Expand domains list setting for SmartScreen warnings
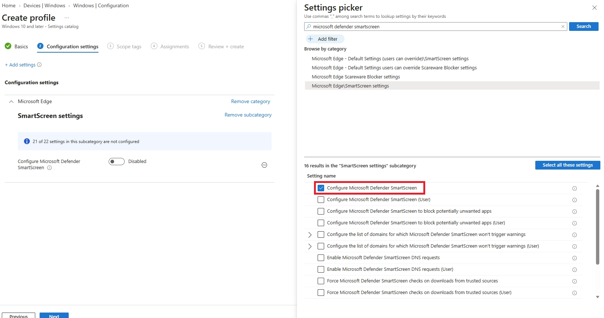604x318 pixels. [x=310, y=235]
